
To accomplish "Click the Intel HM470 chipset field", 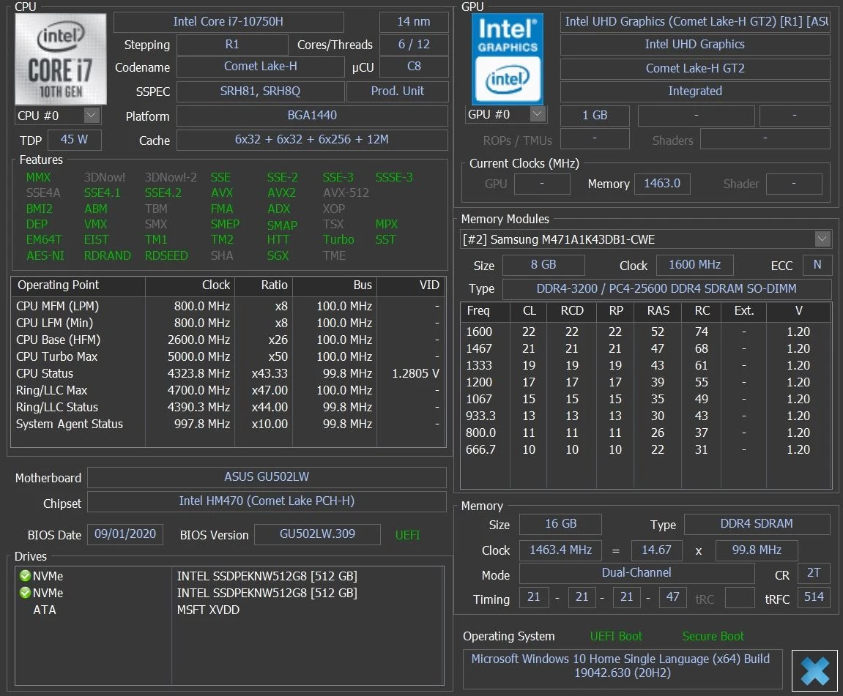I will coord(267,501).
